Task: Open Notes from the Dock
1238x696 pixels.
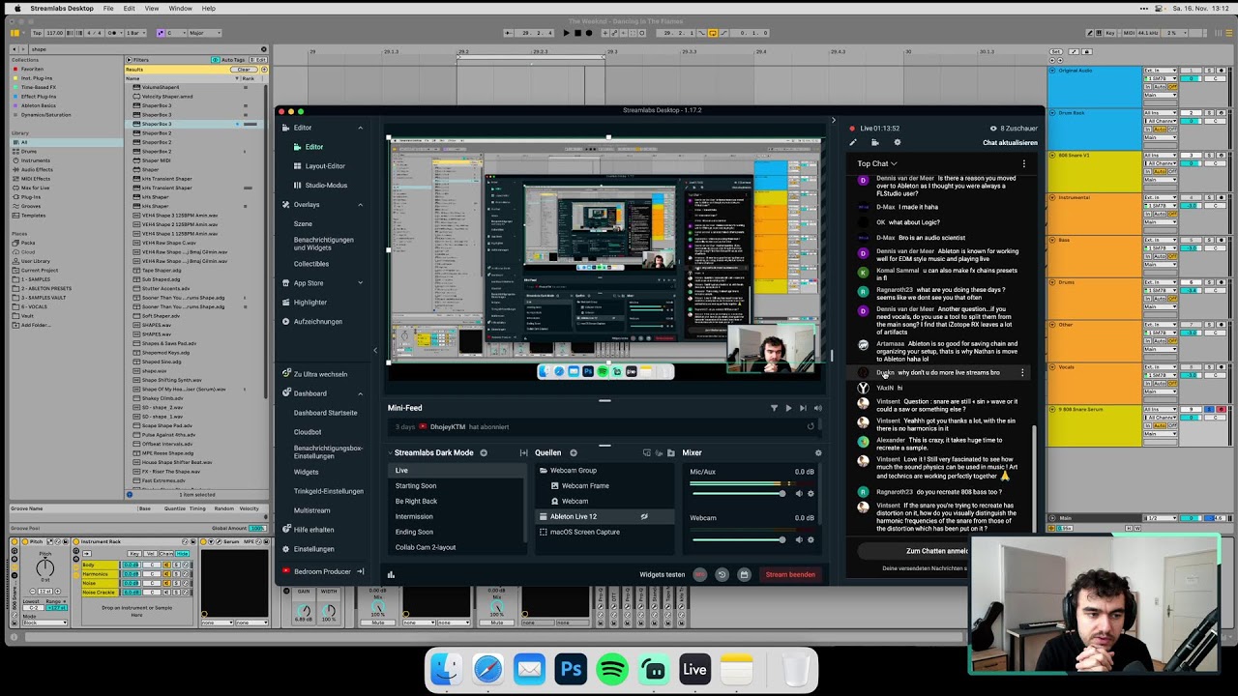Action: click(x=736, y=669)
